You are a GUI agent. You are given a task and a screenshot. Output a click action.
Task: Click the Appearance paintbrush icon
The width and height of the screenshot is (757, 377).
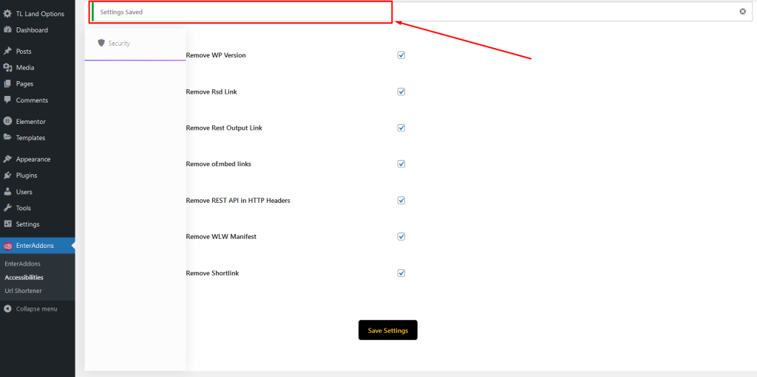(x=7, y=159)
